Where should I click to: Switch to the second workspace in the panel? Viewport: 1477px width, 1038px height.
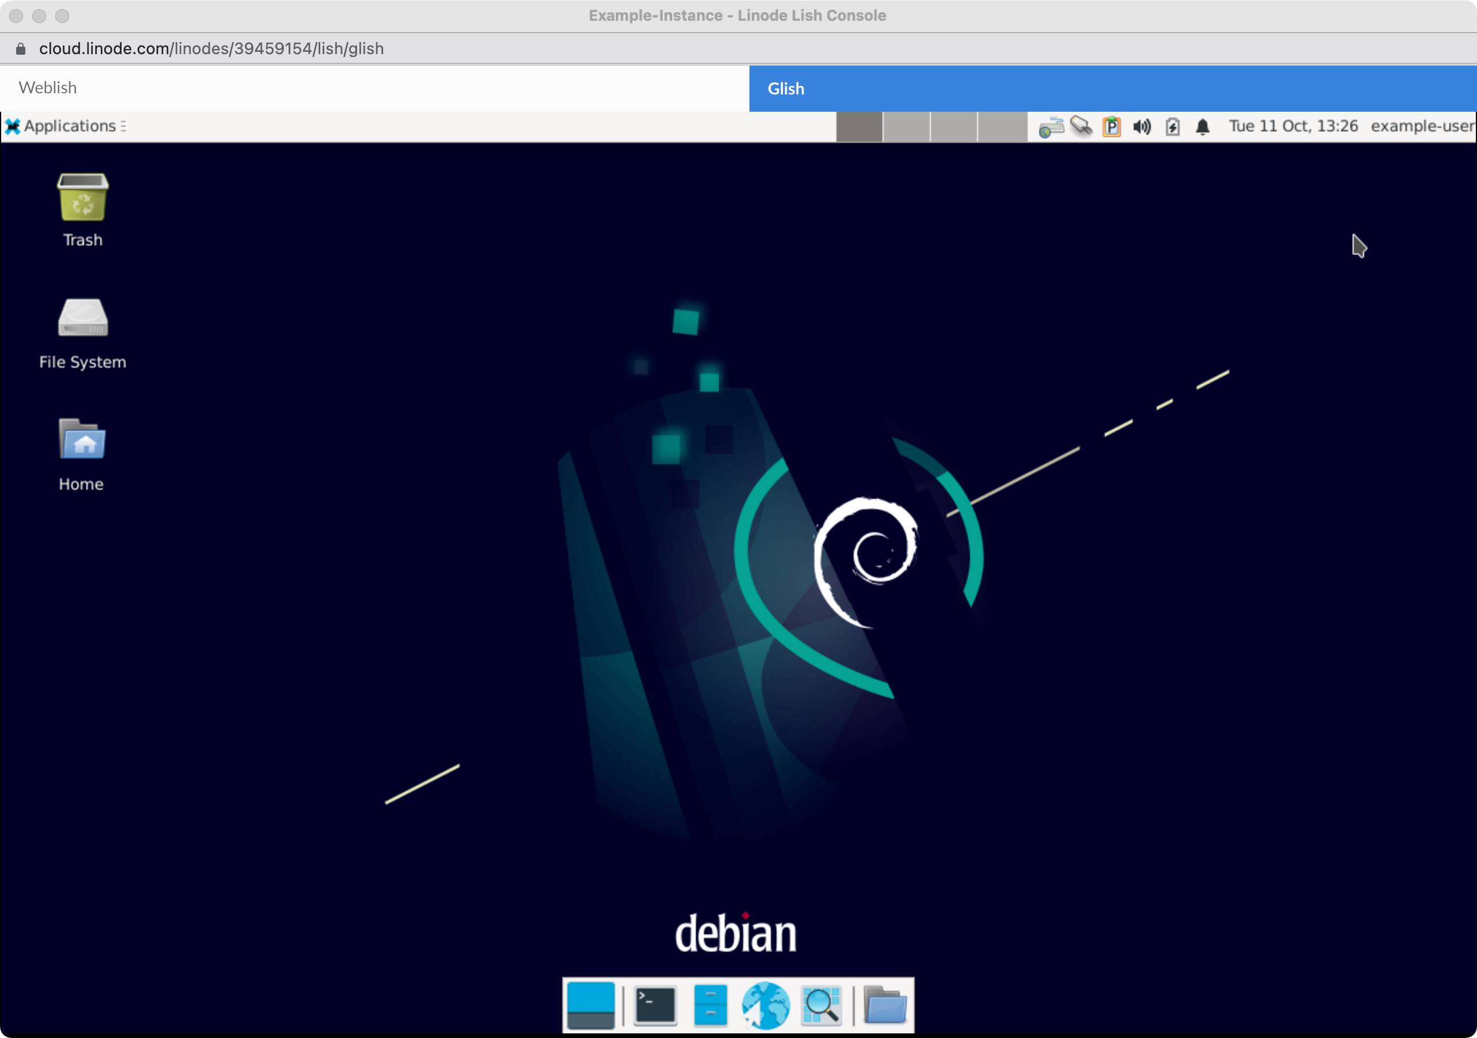coord(907,126)
